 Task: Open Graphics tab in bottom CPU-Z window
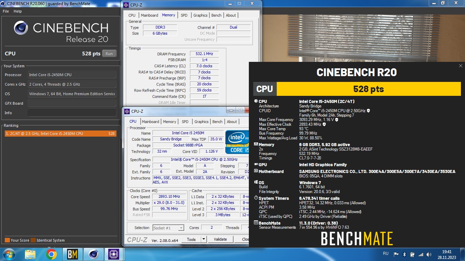[202, 122]
